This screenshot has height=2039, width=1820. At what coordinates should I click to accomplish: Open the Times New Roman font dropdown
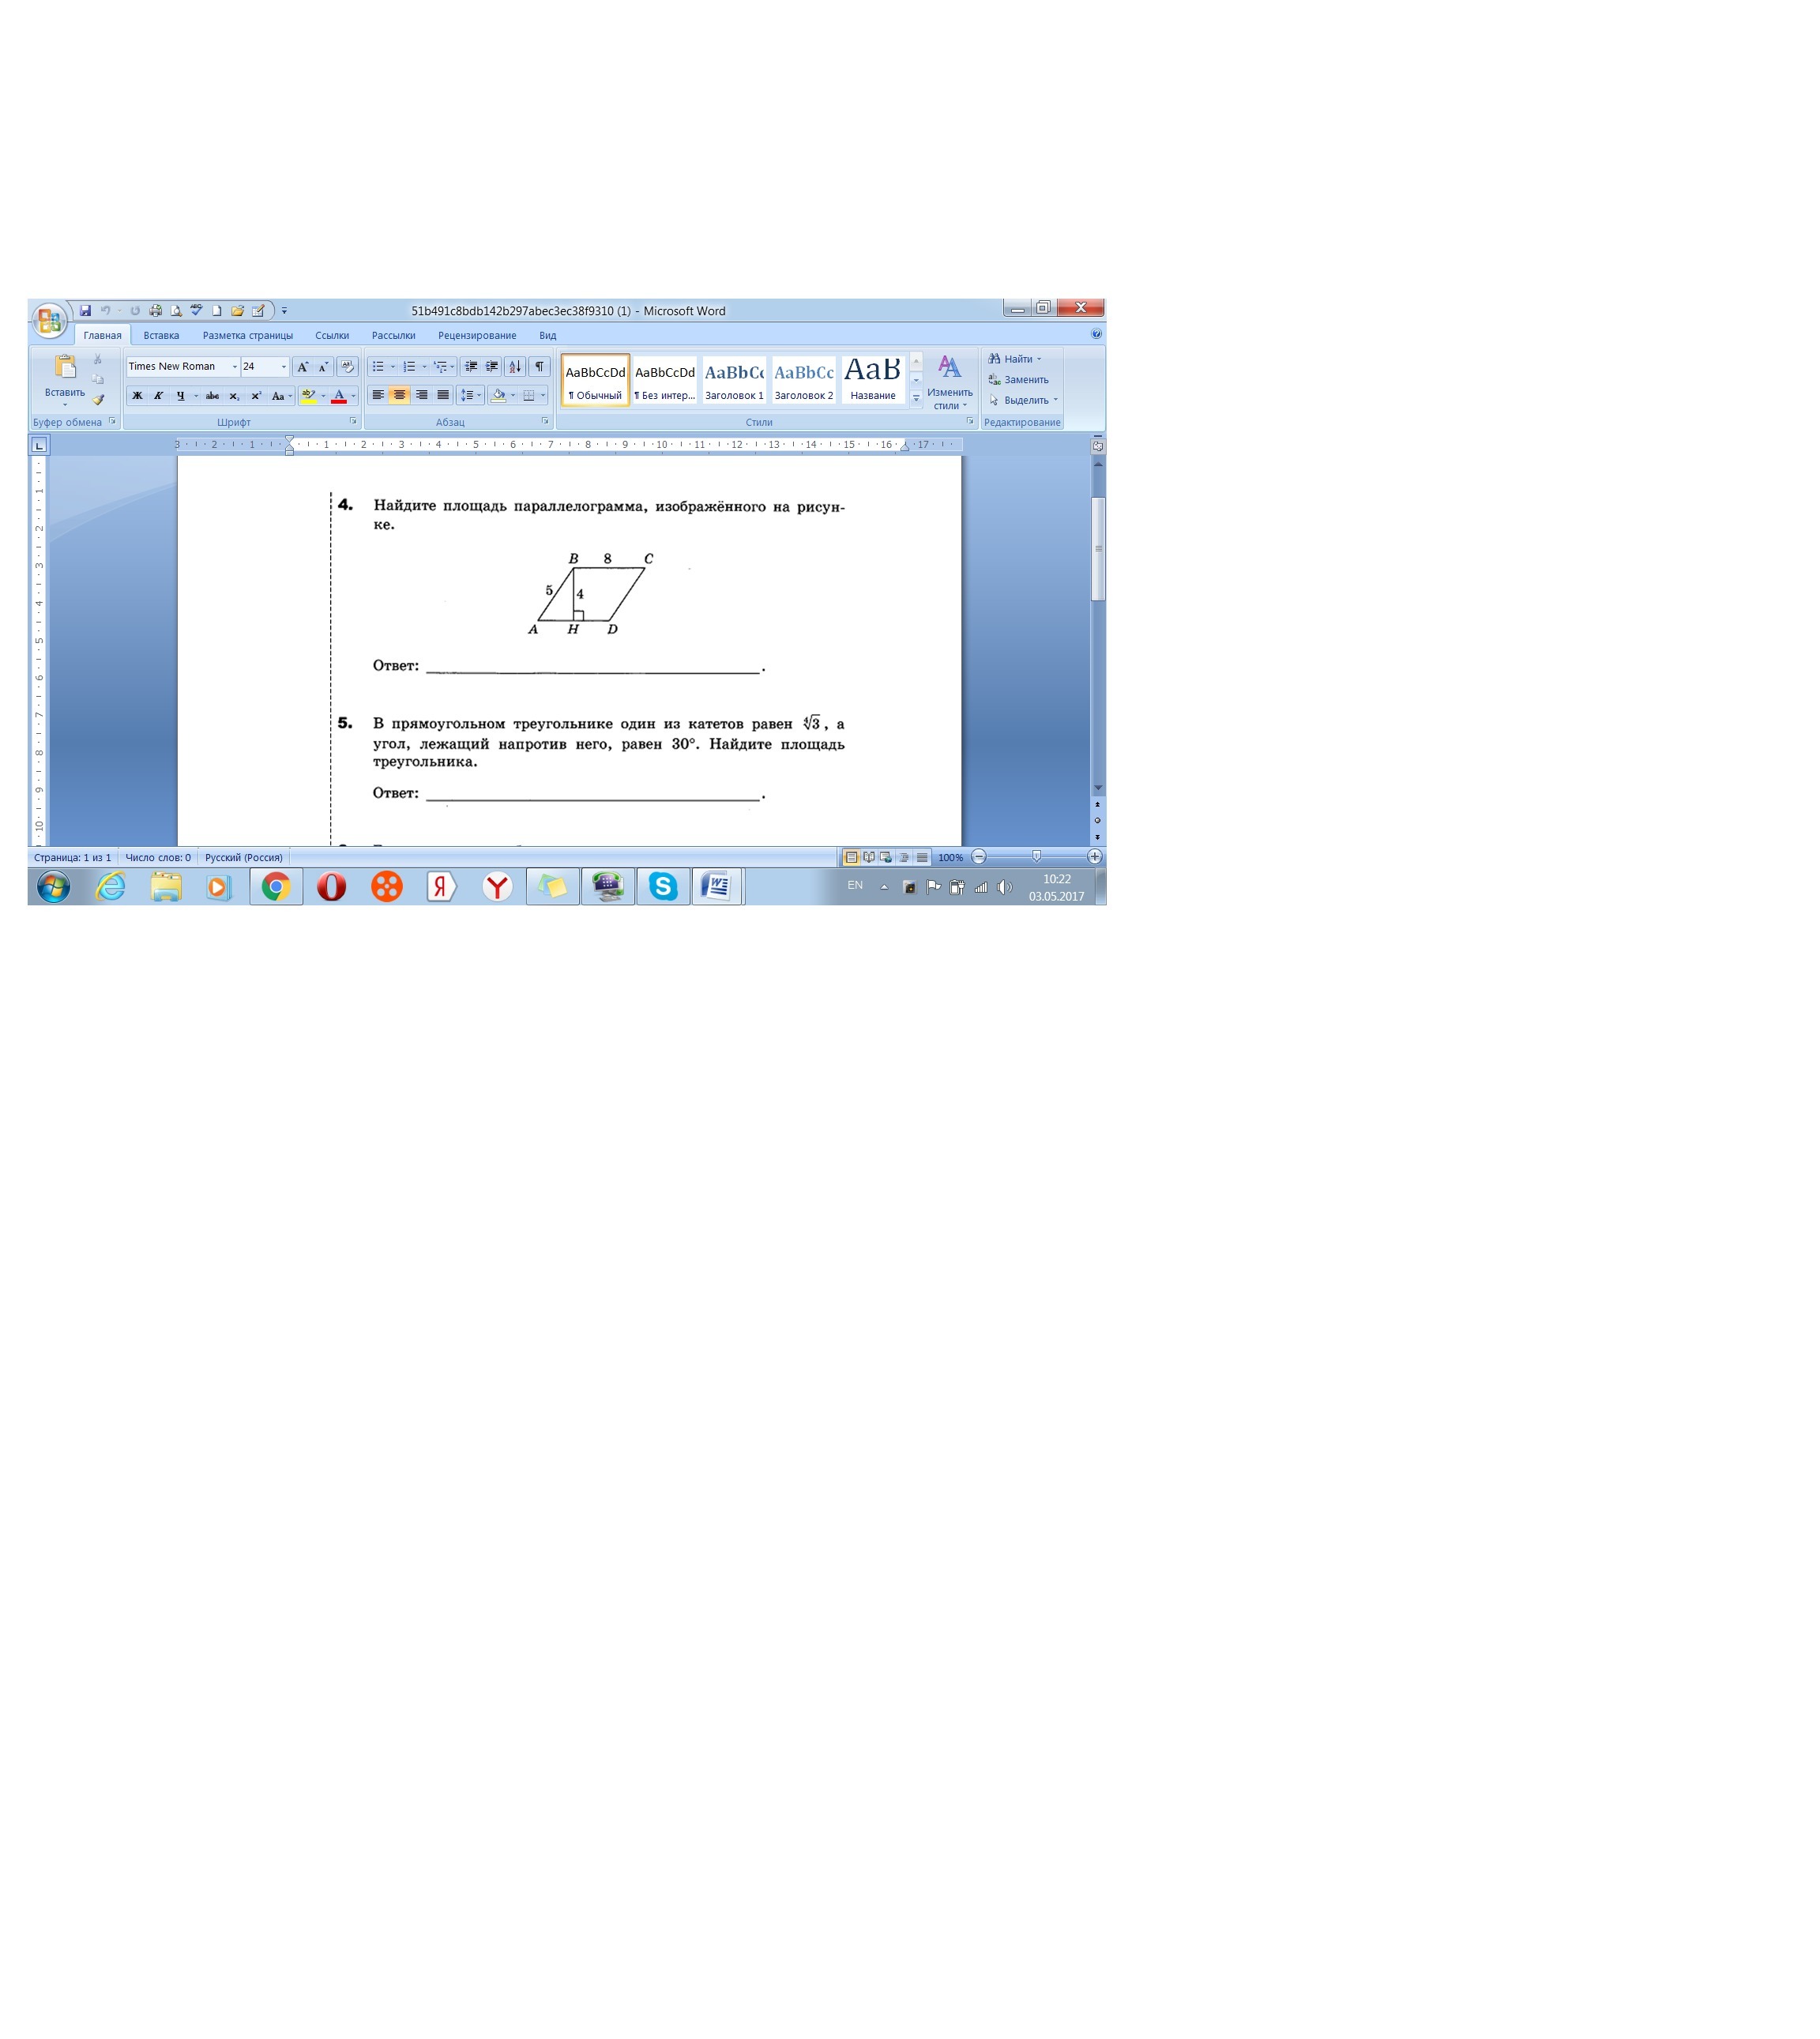coord(235,367)
